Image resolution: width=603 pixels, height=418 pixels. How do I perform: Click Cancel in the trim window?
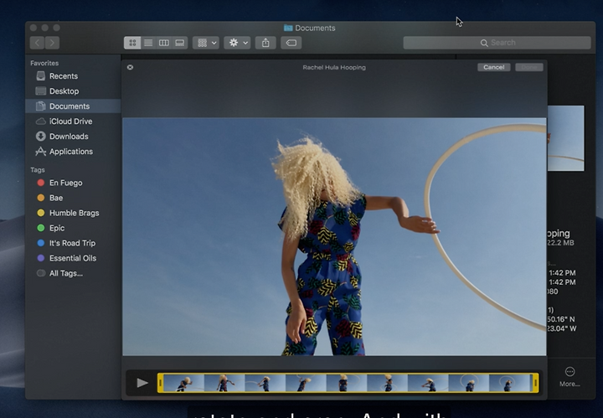494,67
